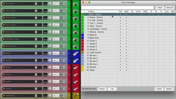Set selection from Project
The image size is (176, 99).
tap(102, 89)
